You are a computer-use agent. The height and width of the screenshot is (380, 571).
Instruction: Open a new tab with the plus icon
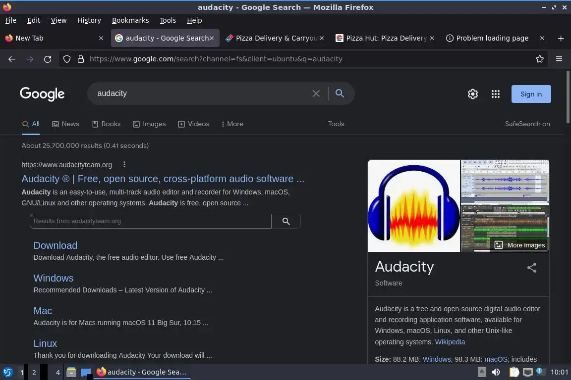click(x=561, y=38)
